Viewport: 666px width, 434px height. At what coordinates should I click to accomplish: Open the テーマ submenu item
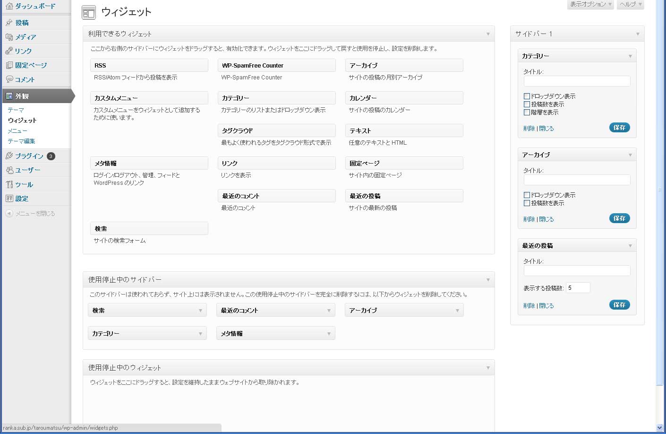click(16, 110)
